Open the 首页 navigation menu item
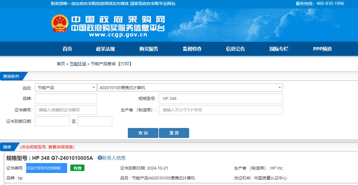This screenshot has height=185, width=358. pyautogui.click(x=67, y=49)
